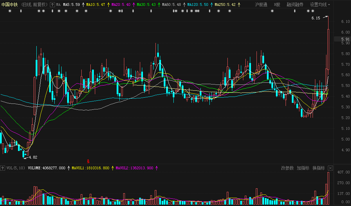This screenshot has width=351, height=206.
Task: Close the volume indicator panel
Action: coord(331,168)
